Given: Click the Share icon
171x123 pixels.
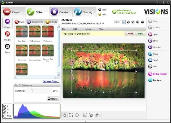Looking at the screenshot, I should (x=150, y=54).
